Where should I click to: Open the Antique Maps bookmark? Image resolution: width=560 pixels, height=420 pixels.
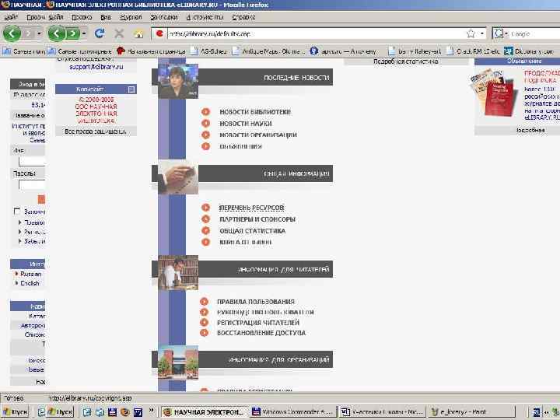(x=268, y=51)
